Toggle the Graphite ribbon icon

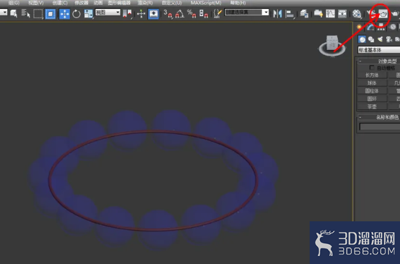318,14
